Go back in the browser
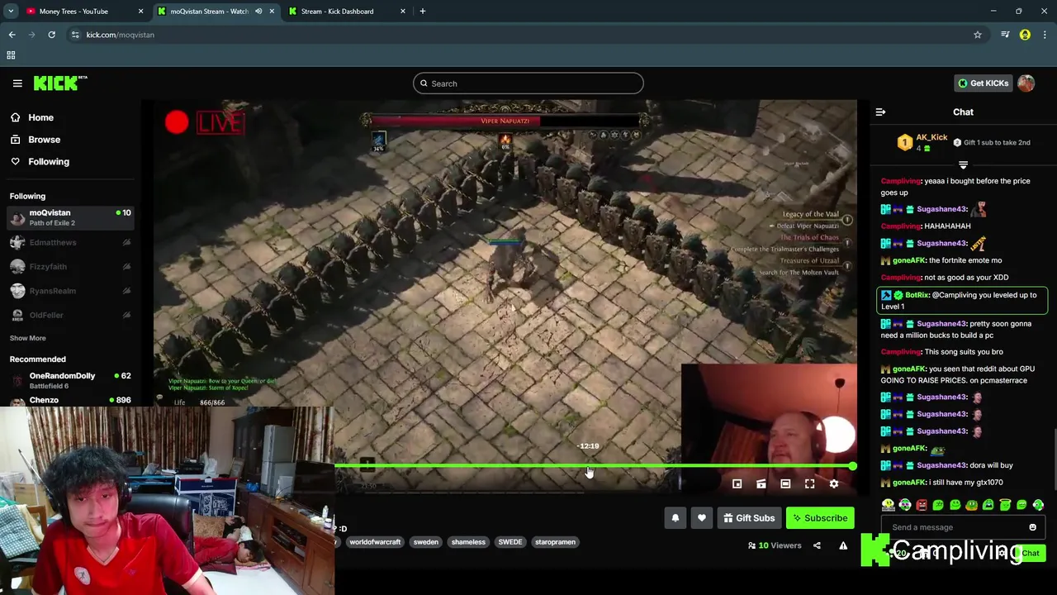The height and width of the screenshot is (595, 1057). point(12,35)
